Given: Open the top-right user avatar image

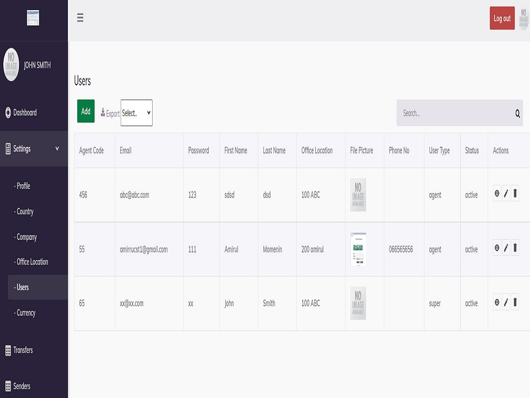Looking at the screenshot, I should pos(524,19).
